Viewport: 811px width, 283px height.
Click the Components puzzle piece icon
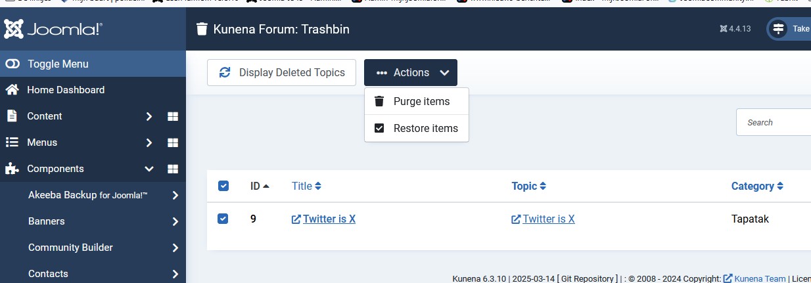12,169
